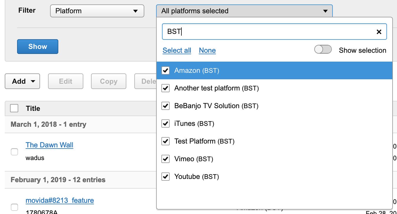This screenshot has width=397, height=214.
Task: Click the Title column header
Action: (33, 108)
